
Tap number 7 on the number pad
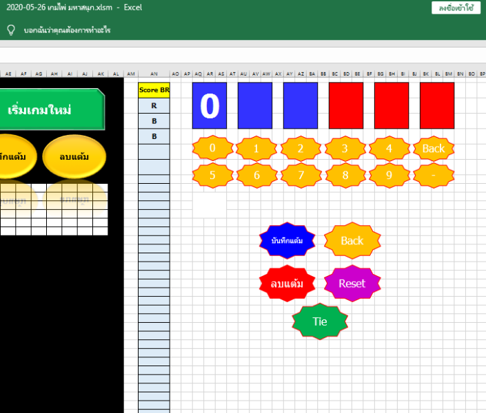pos(301,175)
